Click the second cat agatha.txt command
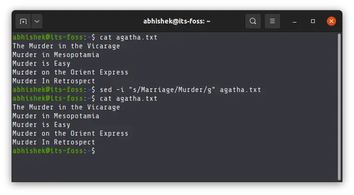This screenshot has width=354, height=195. [129, 98]
